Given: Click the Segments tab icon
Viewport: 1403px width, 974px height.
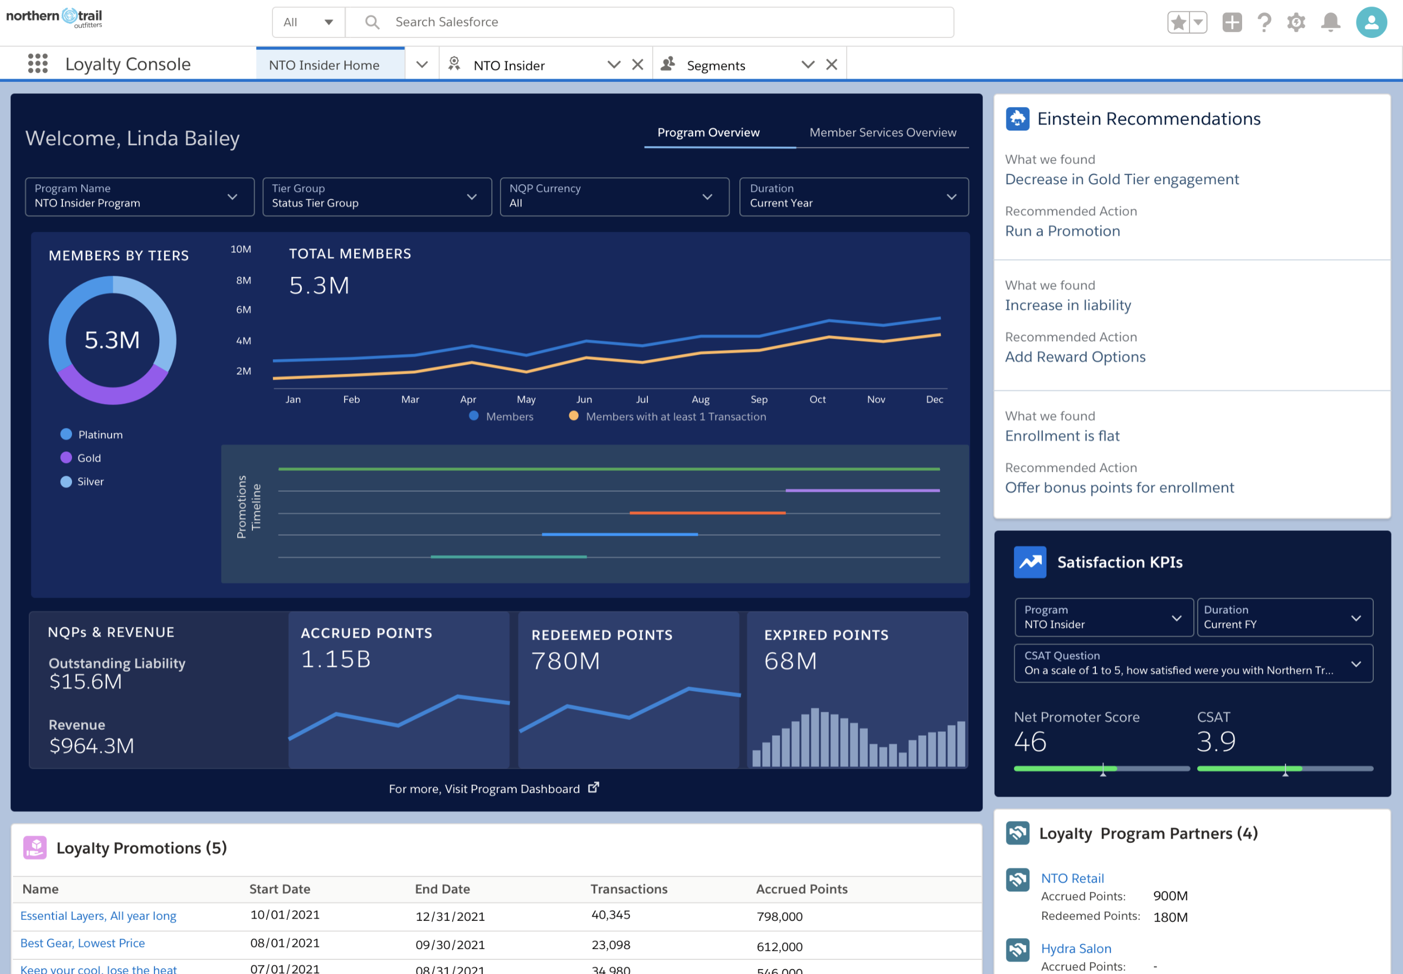Looking at the screenshot, I should click(667, 64).
